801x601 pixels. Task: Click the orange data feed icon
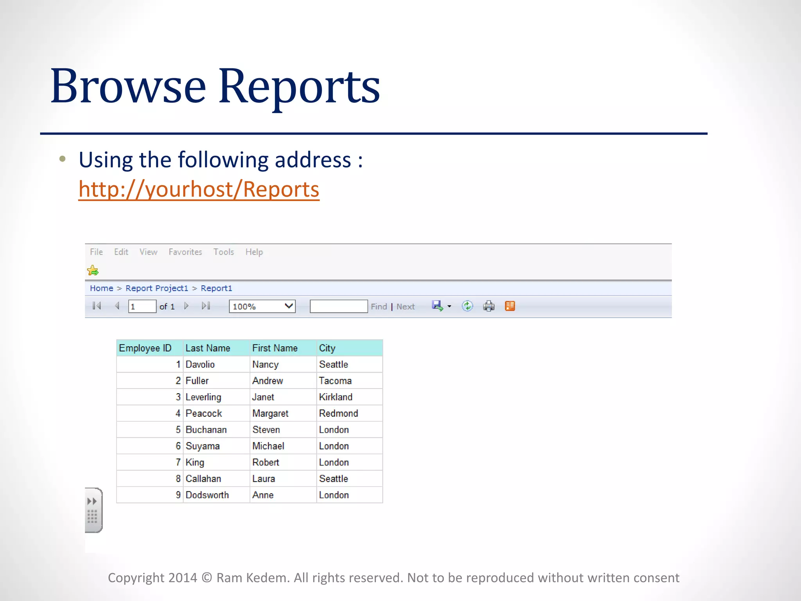pyautogui.click(x=510, y=306)
